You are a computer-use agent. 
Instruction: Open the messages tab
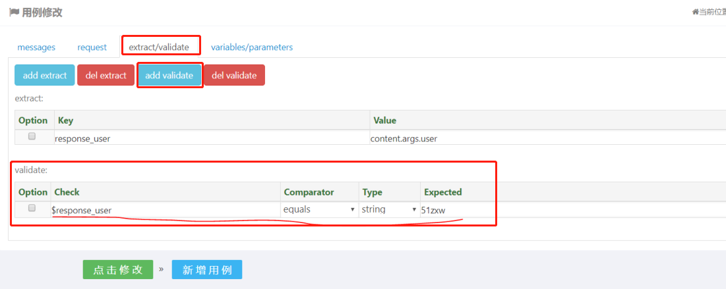pyautogui.click(x=36, y=47)
